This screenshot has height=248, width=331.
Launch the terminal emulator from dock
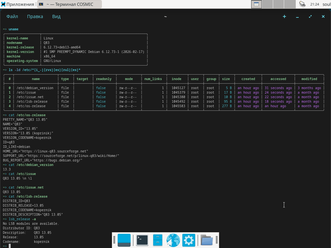(142, 240)
